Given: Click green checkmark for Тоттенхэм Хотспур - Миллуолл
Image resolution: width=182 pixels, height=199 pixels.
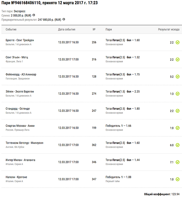Looking at the screenshot, I should (x=178, y=145).
